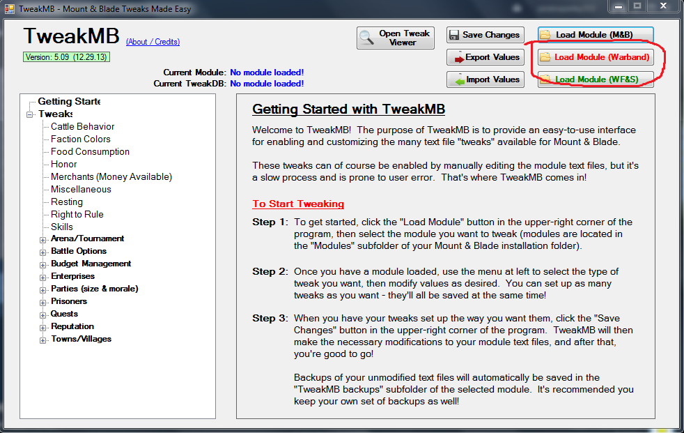The image size is (684, 433).
Task: Click folder icon on Load Module (M&B)
Action: pyautogui.click(x=545, y=34)
